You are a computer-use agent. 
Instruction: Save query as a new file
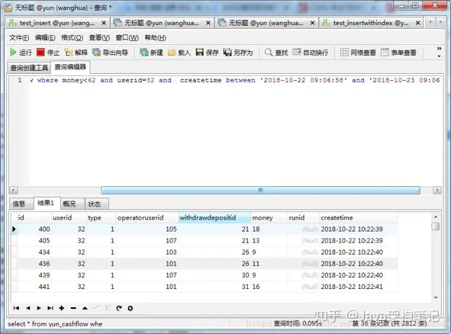coord(238,53)
